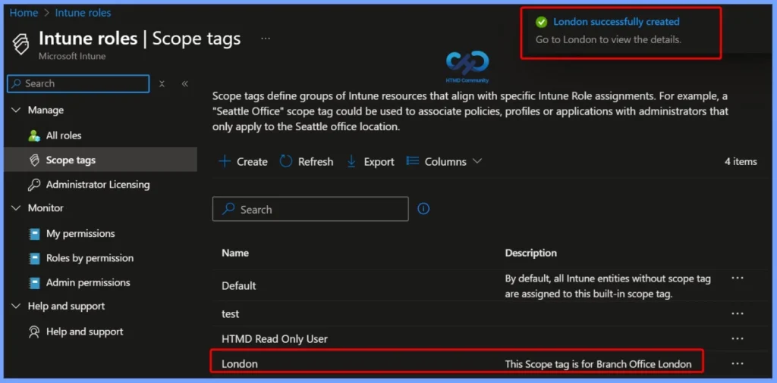Open more options for London row
Screen dimensions: 777x383
[738, 364]
